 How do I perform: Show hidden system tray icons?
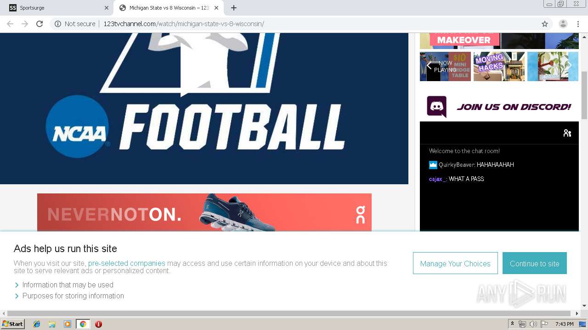[x=513, y=324]
